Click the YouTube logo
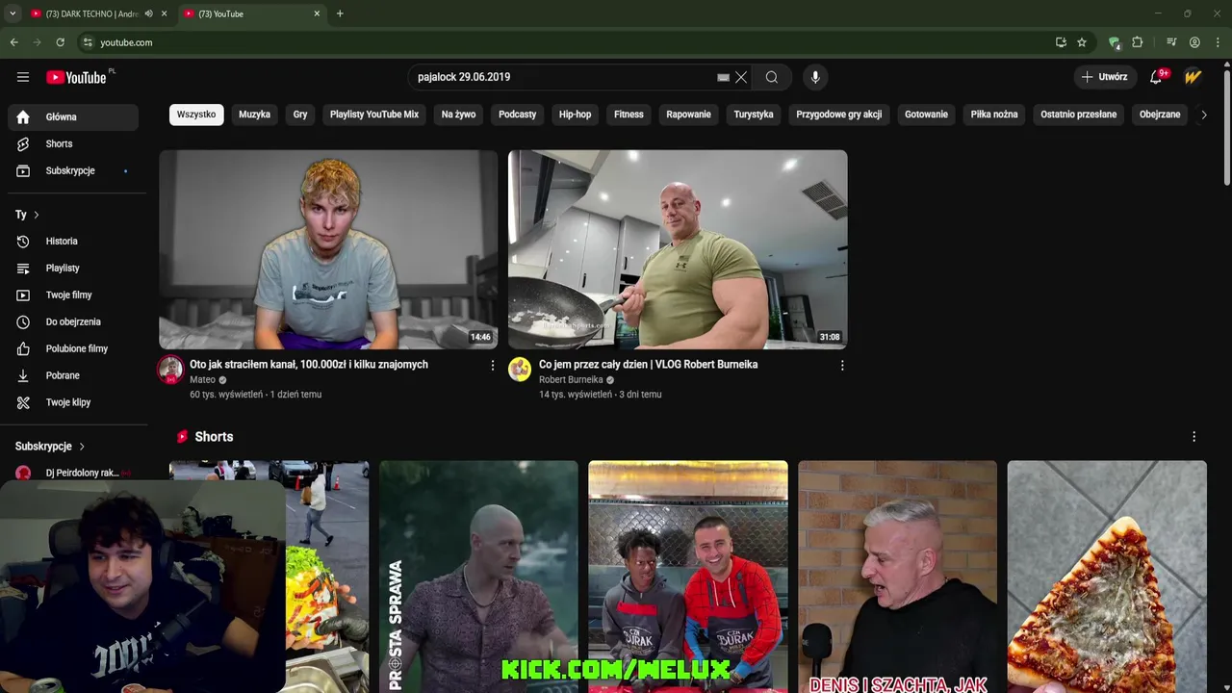This screenshot has height=693, width=1232. pos(77,77)
